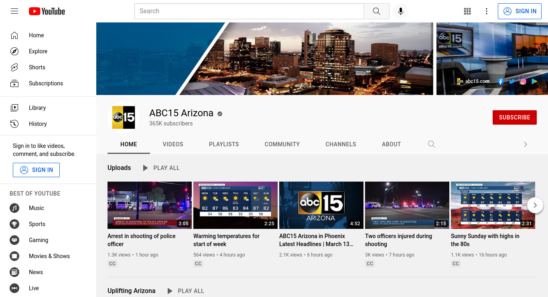Open the Uploads section heading
The width and height of the screenshot is (548, 297).
coord(119,168)
